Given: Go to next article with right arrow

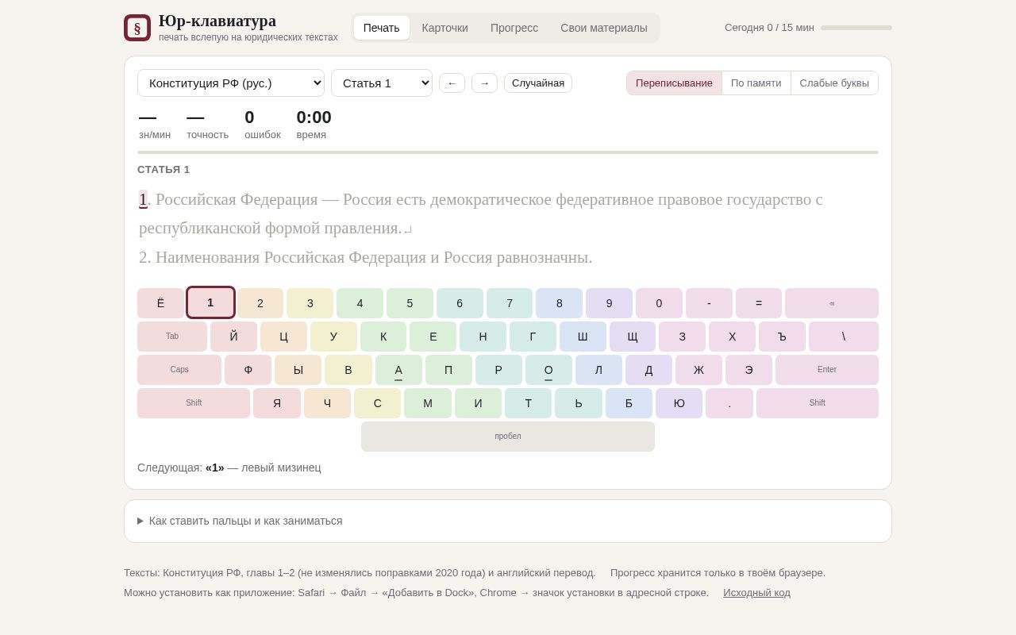Looking at the screenshot, I should pyautogui.click(x=484, y=83).
